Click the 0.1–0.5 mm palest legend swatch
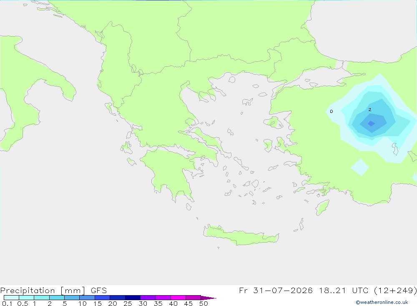Viewport: 417px width, 306px height. click(11, 298)
